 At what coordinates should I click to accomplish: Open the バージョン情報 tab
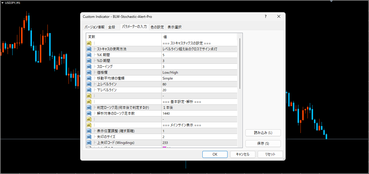pyautogui.click(x=94, y=27)
